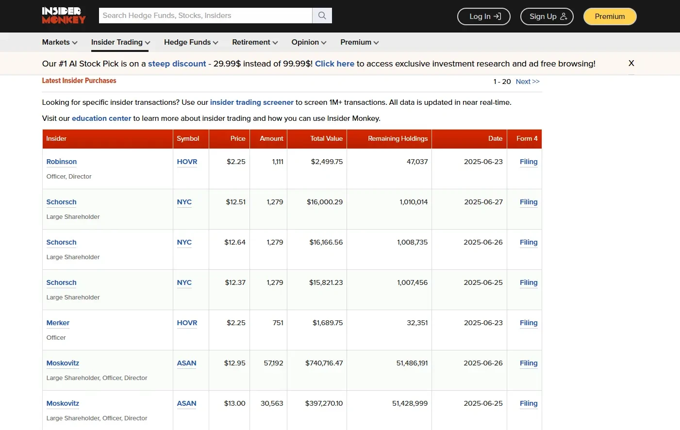Viewport: 680px width, 430px height.
Task: Sort by the Date column header
Action: tap(469, 139)
